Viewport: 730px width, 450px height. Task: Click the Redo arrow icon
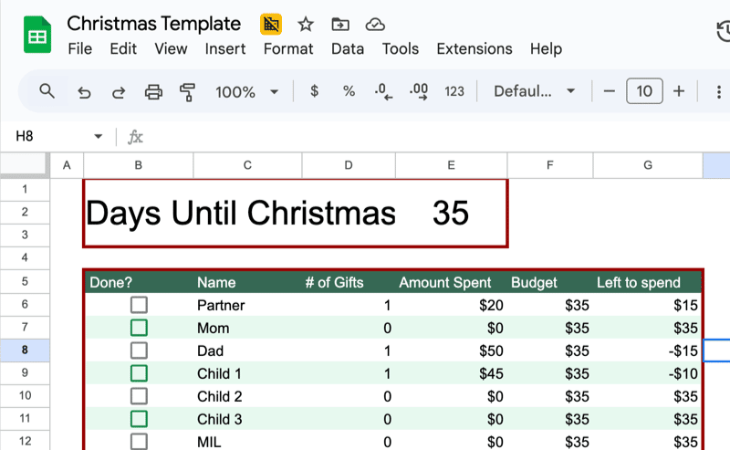tap(118, 91)
